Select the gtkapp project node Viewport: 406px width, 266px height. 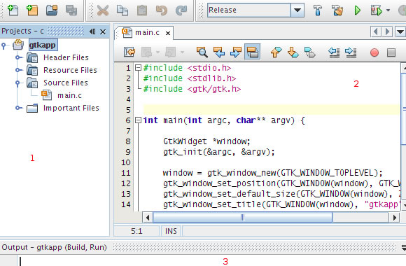pos(43,45)
